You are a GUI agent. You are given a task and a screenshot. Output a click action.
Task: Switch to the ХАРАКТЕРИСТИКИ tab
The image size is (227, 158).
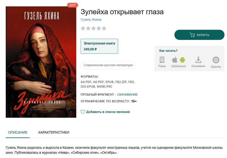click(54, 132)
